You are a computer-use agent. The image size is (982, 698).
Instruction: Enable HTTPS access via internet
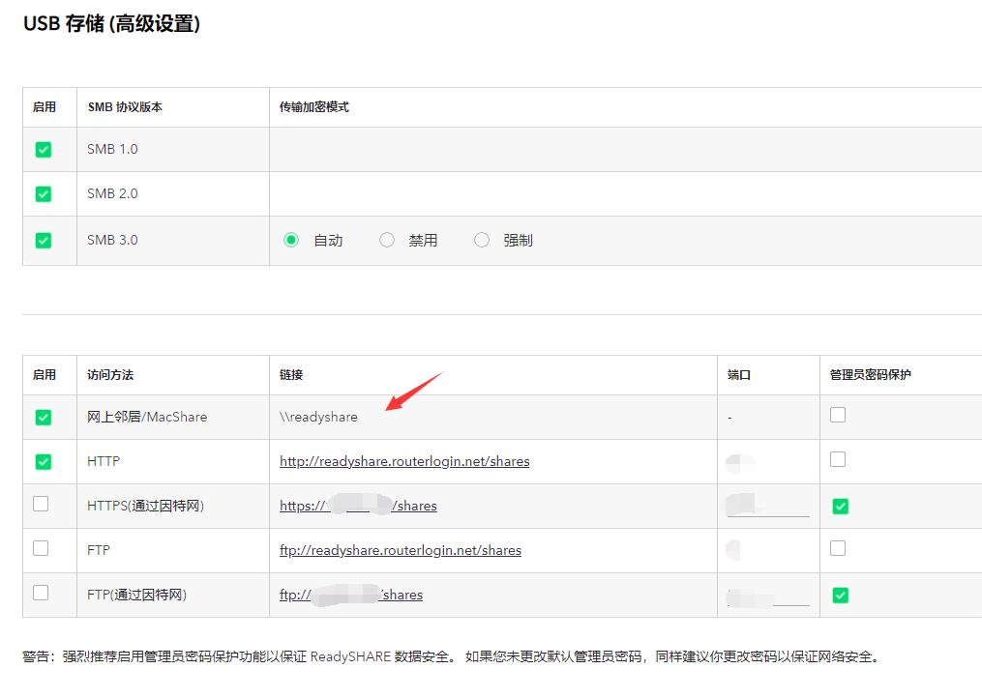pyautogui.click(x=44, y=506)
